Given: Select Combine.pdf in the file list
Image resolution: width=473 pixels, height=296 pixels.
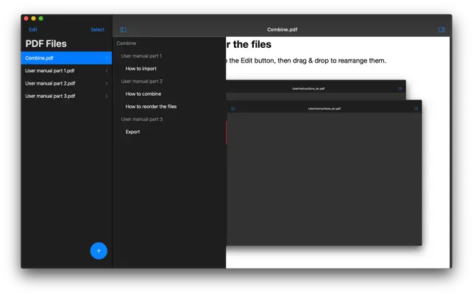Looking at the screenshot, I should [66, 58].
